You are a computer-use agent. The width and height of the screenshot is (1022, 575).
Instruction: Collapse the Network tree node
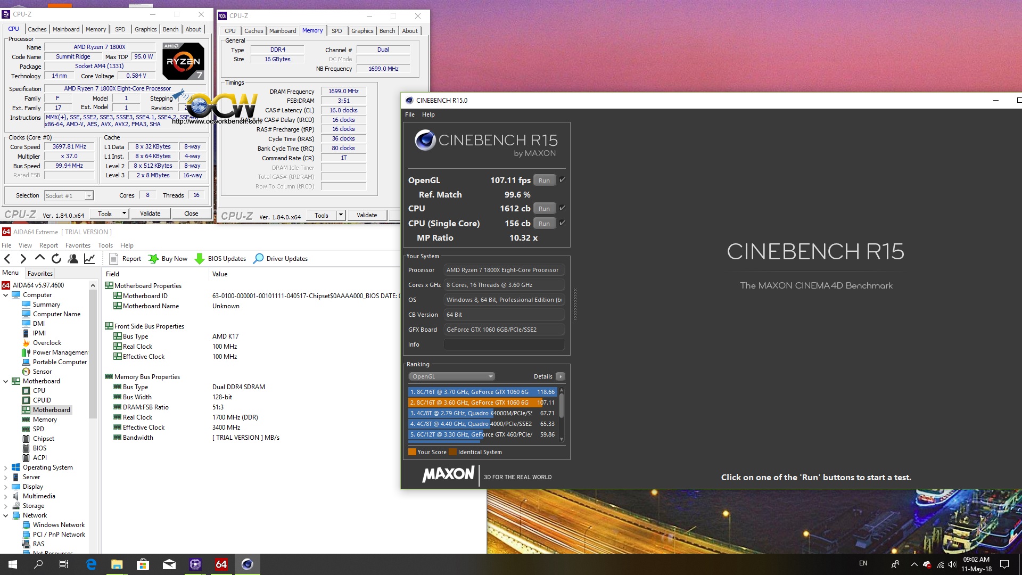pyautogui.click(x=6, y=515)
